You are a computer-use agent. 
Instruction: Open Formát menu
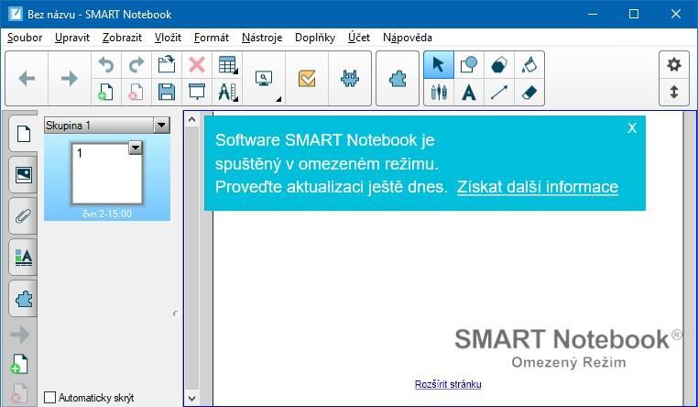coord(212,38)
